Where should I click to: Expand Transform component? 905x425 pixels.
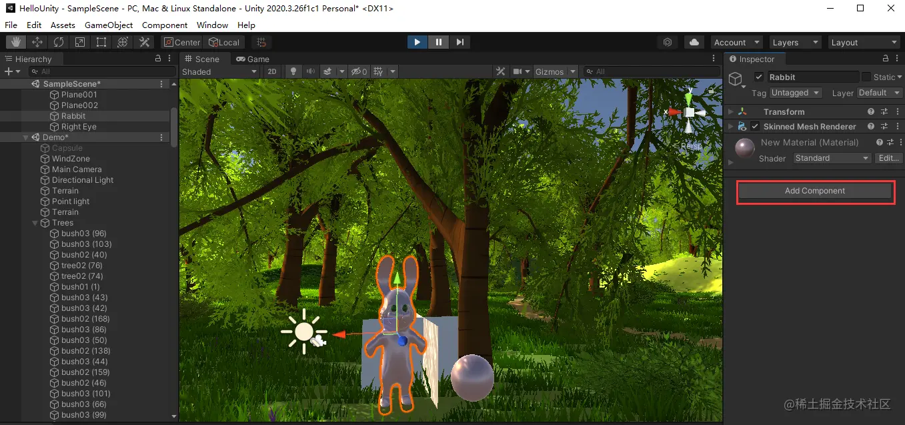[731, 112]
